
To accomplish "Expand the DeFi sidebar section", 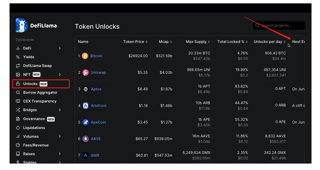I will click(x=60, y=48).
